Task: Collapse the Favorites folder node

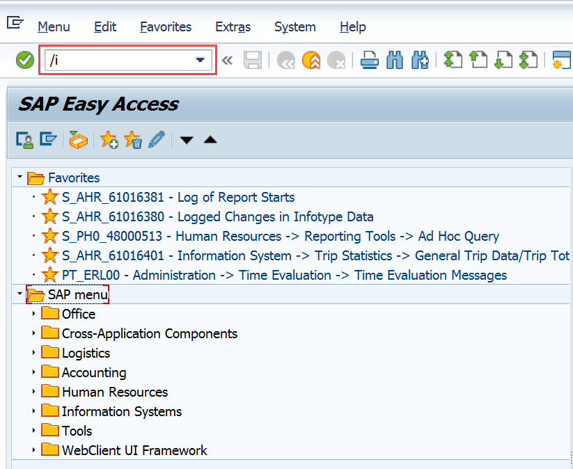Action: click(x=19, y=177)
